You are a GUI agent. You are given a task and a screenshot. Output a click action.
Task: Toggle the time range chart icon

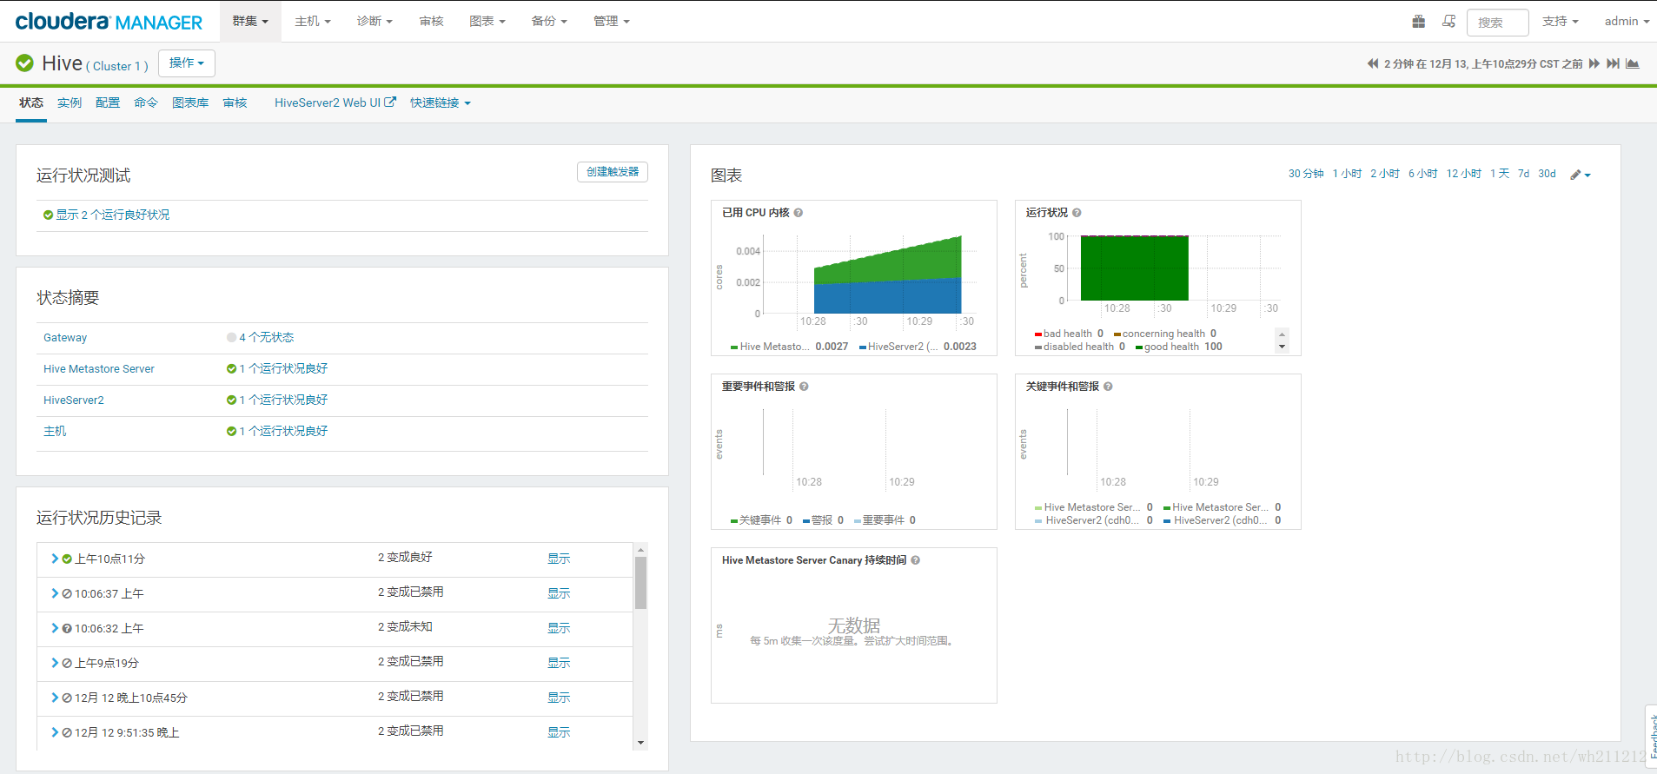(1633, 63)
